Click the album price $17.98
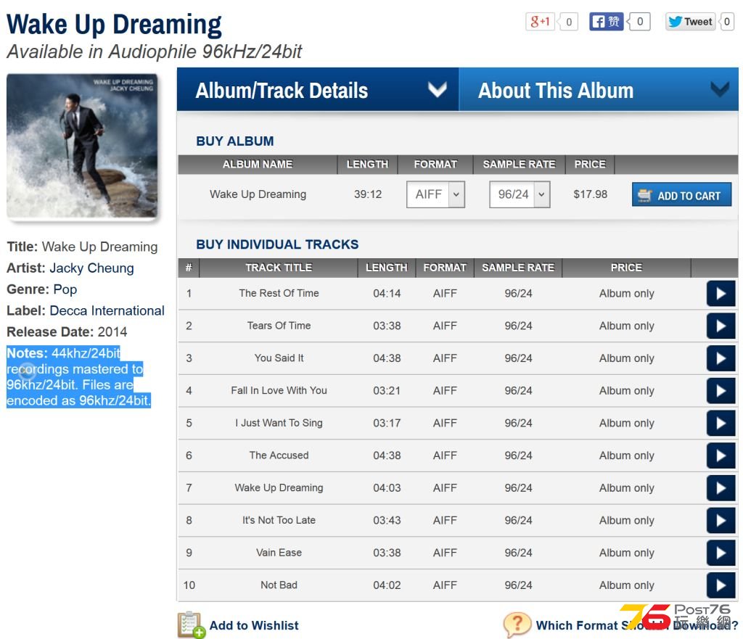This screenshot has width=743, height=639. coord(590,194)
